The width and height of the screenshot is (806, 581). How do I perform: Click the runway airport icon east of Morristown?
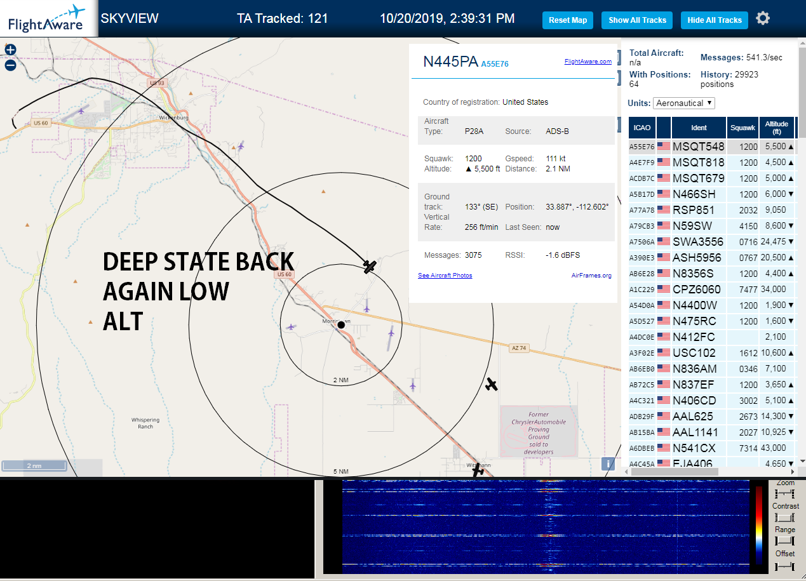pyautogui.click(x=391, y=333)
